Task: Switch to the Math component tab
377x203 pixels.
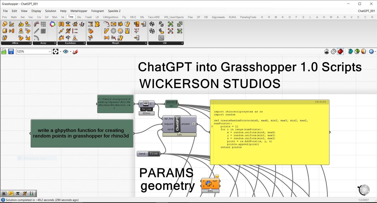Action: pos(14,17)
